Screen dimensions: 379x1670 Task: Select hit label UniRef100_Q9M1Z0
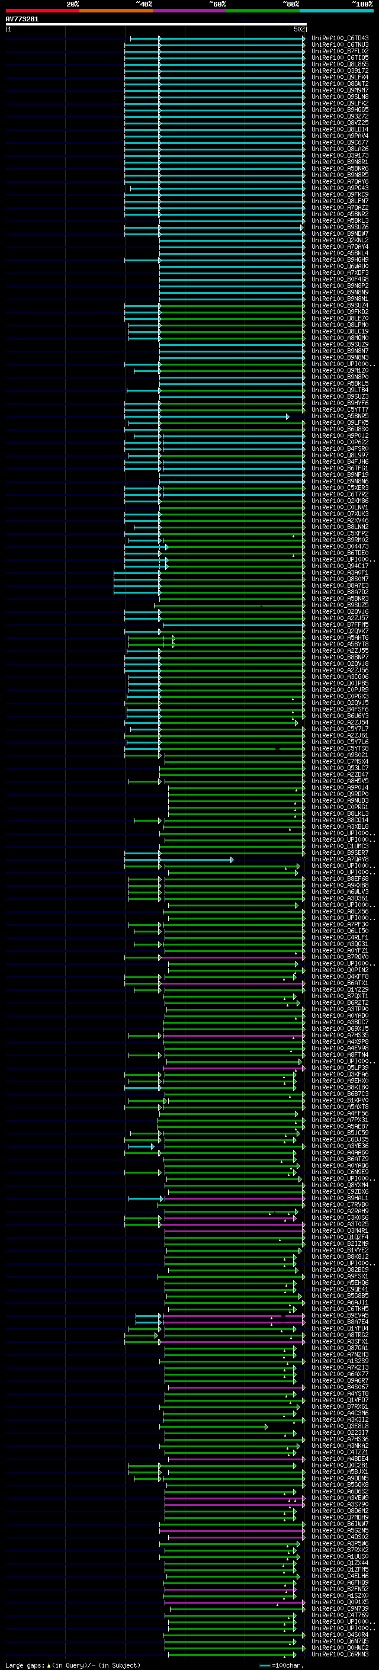(x=340, y=371)
